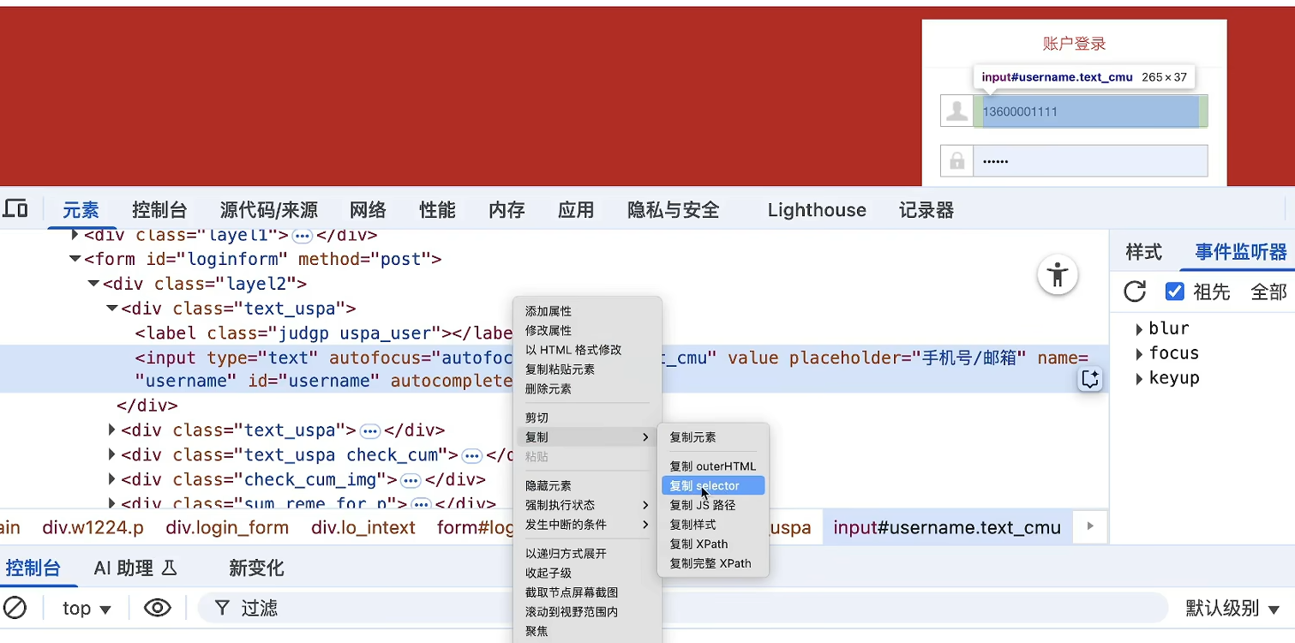Select 隐藏元素 in context menu
Image resolution: width=1295 pixels, height=643 pixels.
coord(586,485)
